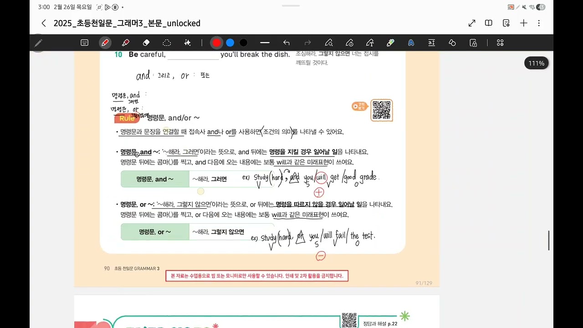Screen dimensions: 583x328
Task: Tap page footer 90 초등 천일문 GRAMMAR 3
Action: [x=132, y=268]
